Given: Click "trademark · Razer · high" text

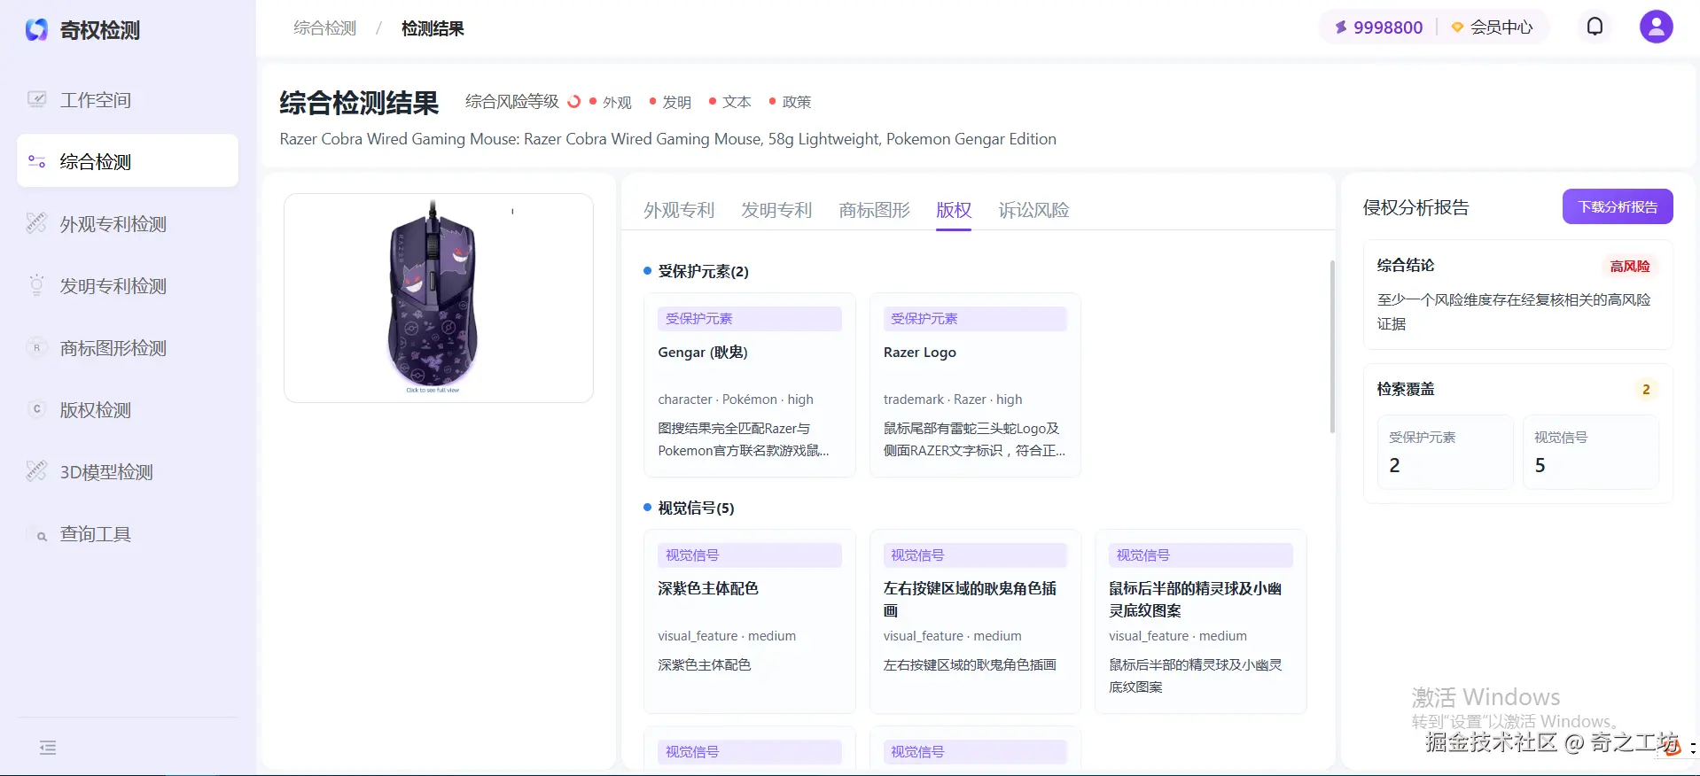Looking at the screenshot, I should pyautogui.click(x=953, y=400).
